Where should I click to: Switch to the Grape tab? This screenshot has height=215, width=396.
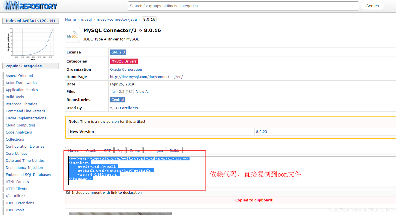pos(135,150)
